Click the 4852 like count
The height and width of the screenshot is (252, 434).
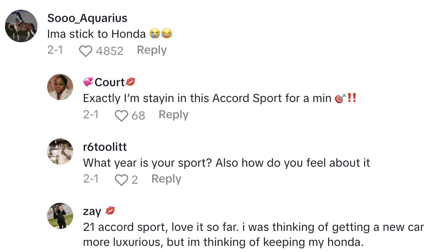109,51
